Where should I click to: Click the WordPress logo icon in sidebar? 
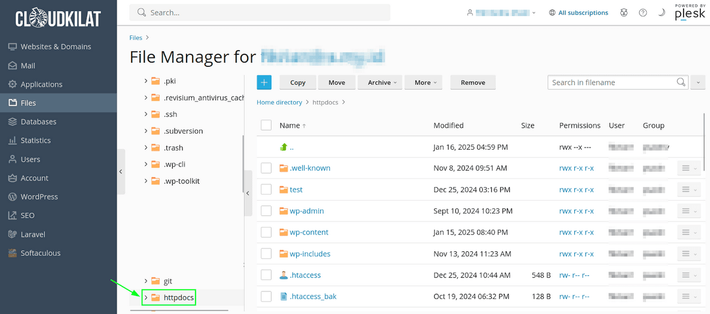[12, 196]
